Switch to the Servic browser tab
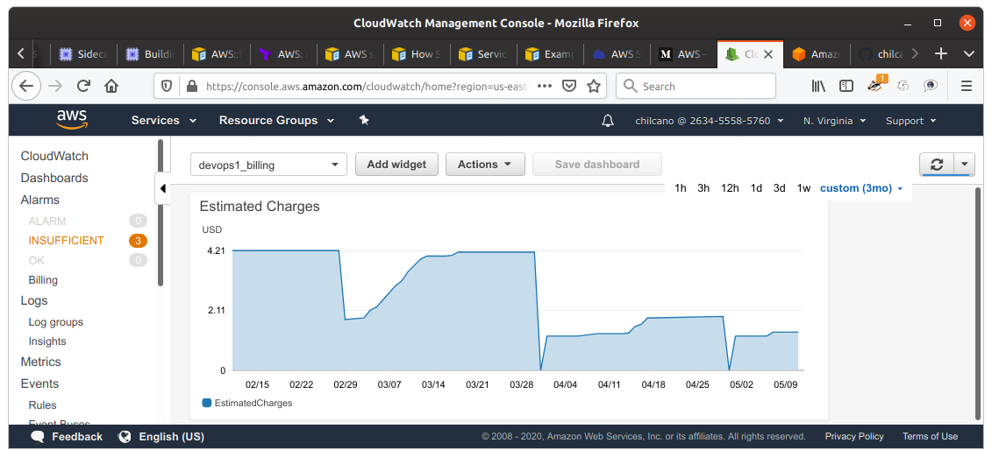The width and height of the screenshot is (992, 457). coord(484,55)
